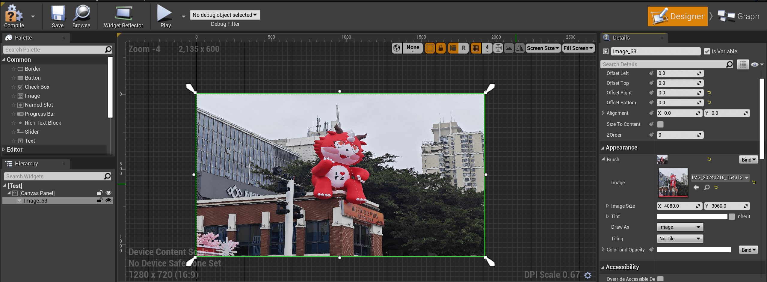The image size is (767, 282).
Task: Favorite the Button widget star
Action: point(13,78)
